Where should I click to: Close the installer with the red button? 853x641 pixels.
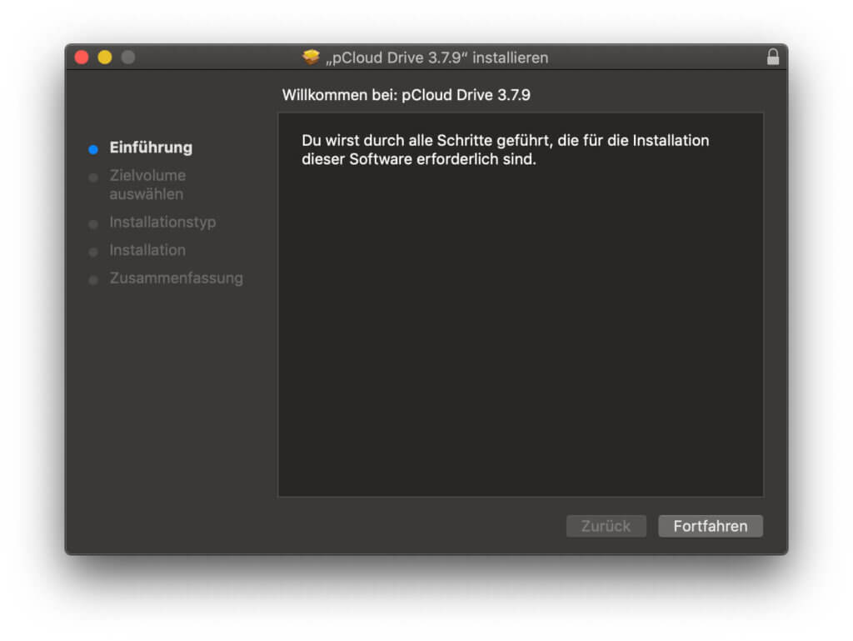[82, 58]
